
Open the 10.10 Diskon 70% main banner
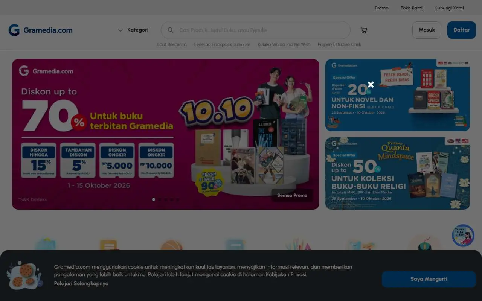(166, 134)
